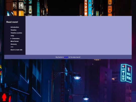Viewport: 136px width, 102px height.
Task: Go back to main site link
Action: point(16,50)
